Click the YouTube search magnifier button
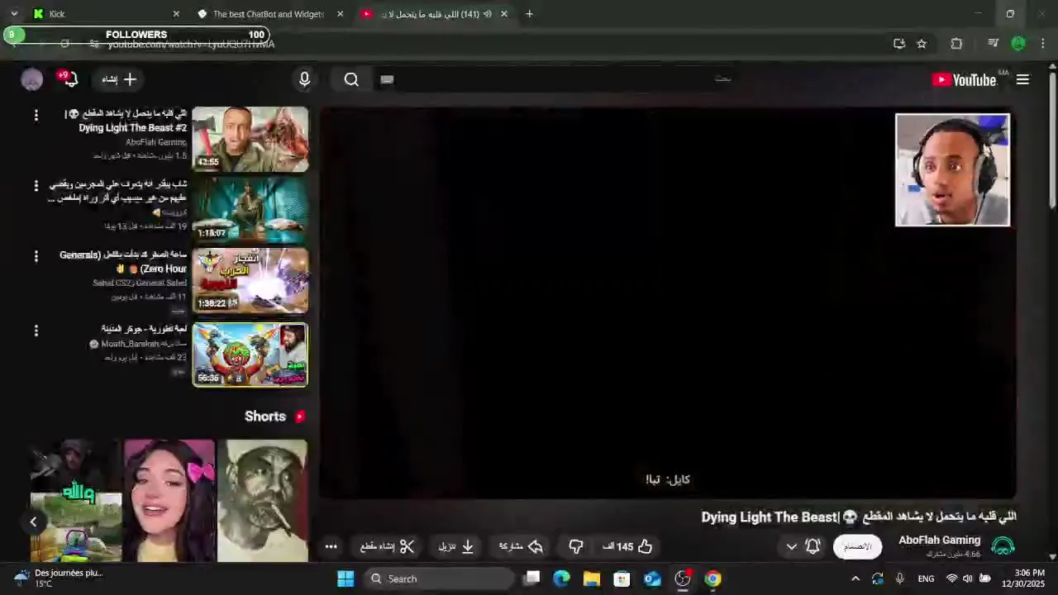This screenshot has height=595, width=1058. [351, 79]
